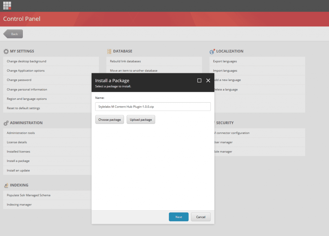
Task: Maximize the Install a Package dialog
Action: (x=199, y=81)
